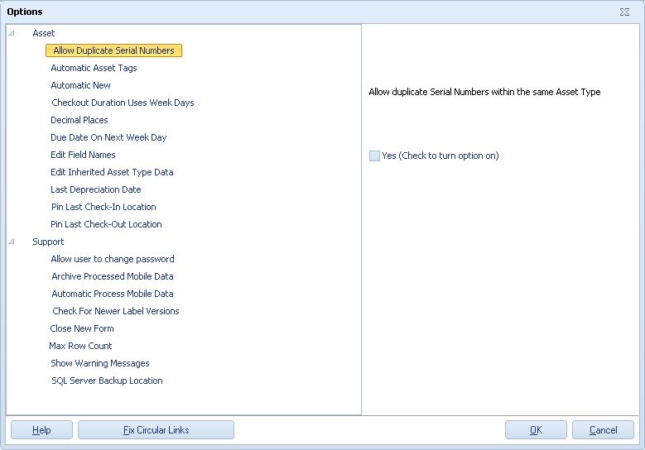Open the Help button
Image resolution: width=645 pixels, height=450 pixels.
pyautogui.click(x=41, y=430)
